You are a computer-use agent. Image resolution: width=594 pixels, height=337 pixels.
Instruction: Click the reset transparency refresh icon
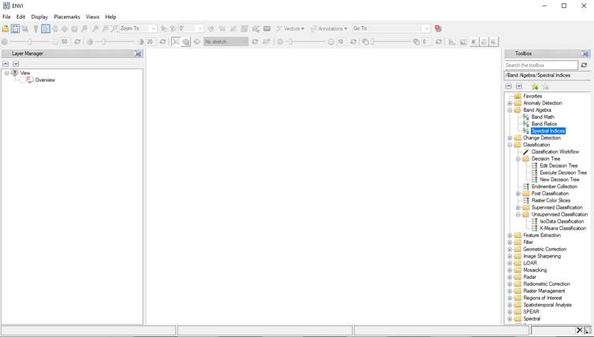click(439, 42)
